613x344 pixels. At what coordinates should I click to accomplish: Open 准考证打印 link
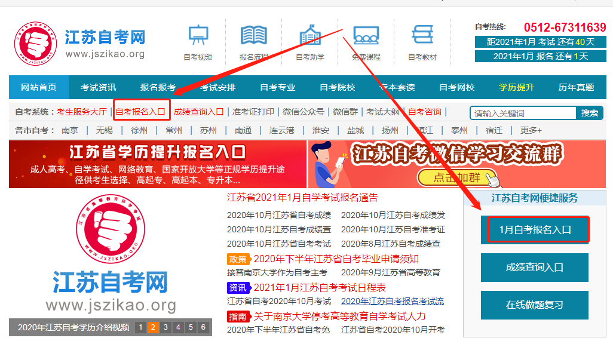(253, 112)
